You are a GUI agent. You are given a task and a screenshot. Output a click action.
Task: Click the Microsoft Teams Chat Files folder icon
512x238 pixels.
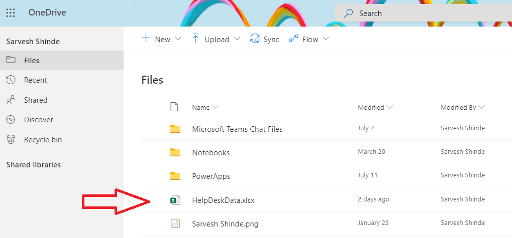(x=175, y=129)
